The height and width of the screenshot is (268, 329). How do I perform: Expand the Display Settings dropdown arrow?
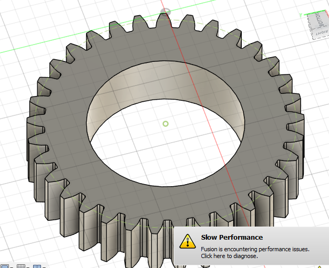click(x=11, y=266)
